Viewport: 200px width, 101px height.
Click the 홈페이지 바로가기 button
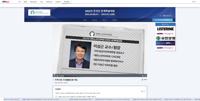[166, 16]
